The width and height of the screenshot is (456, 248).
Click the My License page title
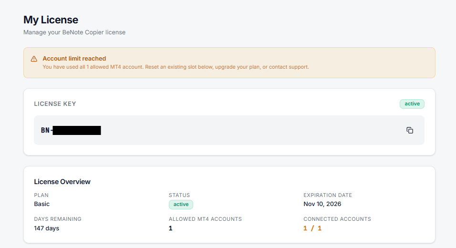pyautogui.click(x=51, y=20)
